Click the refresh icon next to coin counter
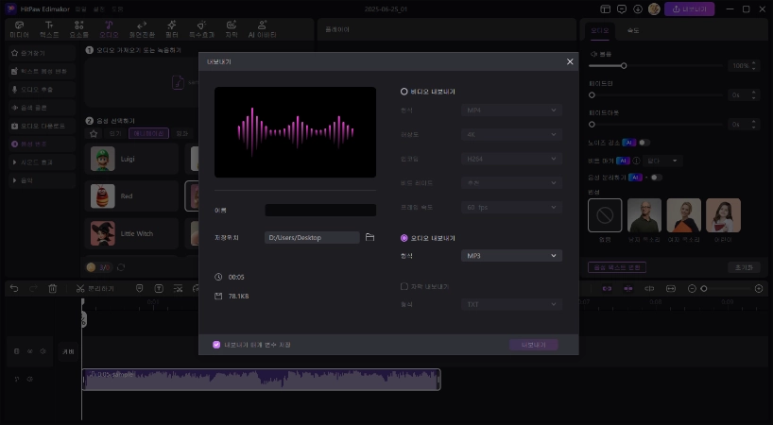773x425 pixels. coord(121,267)
